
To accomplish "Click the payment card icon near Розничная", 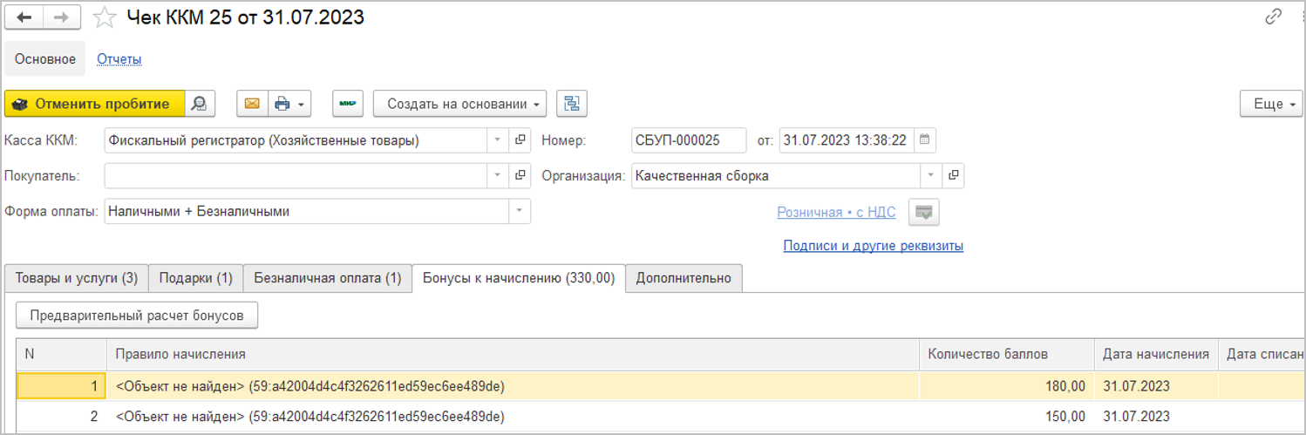I will [923, 212].
